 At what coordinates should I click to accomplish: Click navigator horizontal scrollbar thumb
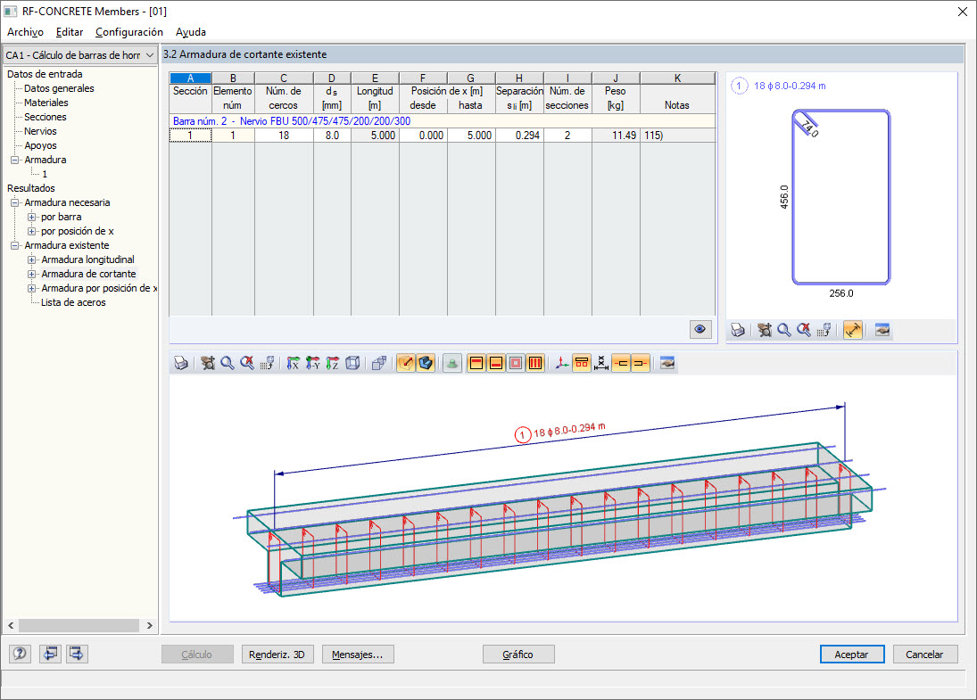(79, 625)
